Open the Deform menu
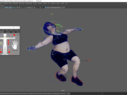127x95 pixels. click(x=45, y=3)
